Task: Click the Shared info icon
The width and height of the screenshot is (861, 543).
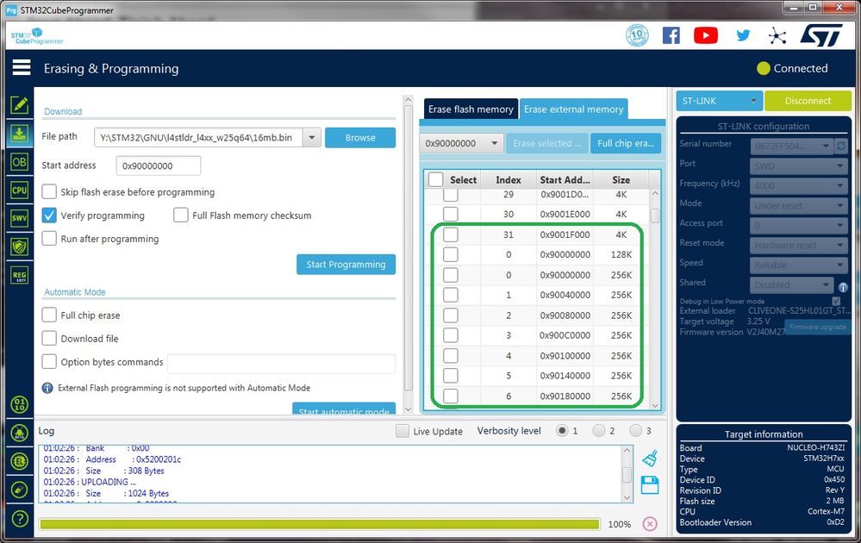Action: coord(843,287)
